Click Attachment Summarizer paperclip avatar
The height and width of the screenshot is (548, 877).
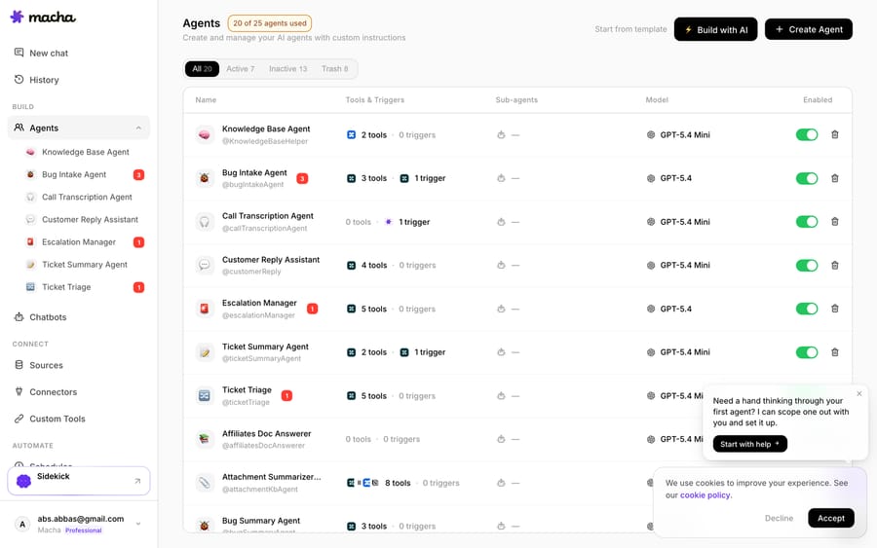(x=205, y=483)
